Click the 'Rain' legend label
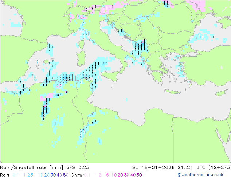 [x=5, y=175]
